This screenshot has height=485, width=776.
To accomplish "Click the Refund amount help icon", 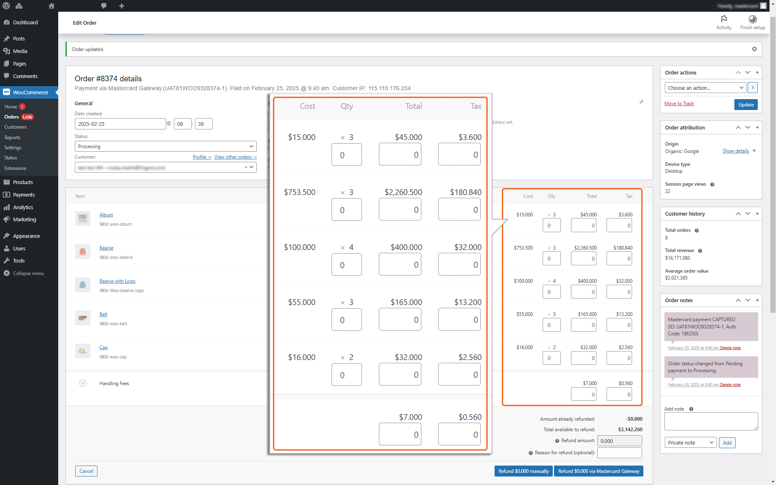I will click(x=557, y=441).
